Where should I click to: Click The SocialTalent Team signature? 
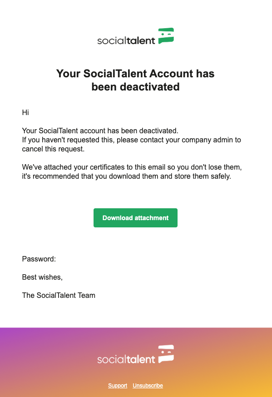tap(59, 296)
